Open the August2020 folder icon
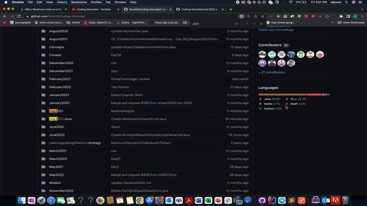The image size is (367, 206). click(x=44, y=31)
